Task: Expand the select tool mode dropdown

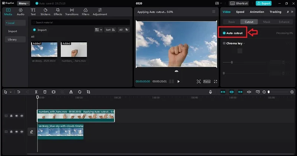Action: (x=11, y=92)
